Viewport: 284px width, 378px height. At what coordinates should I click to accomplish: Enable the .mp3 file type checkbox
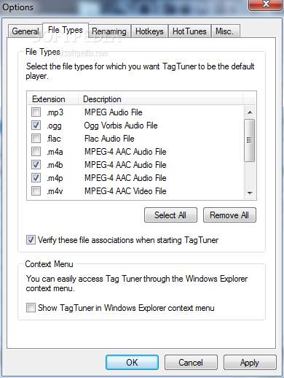click(36, 112)
